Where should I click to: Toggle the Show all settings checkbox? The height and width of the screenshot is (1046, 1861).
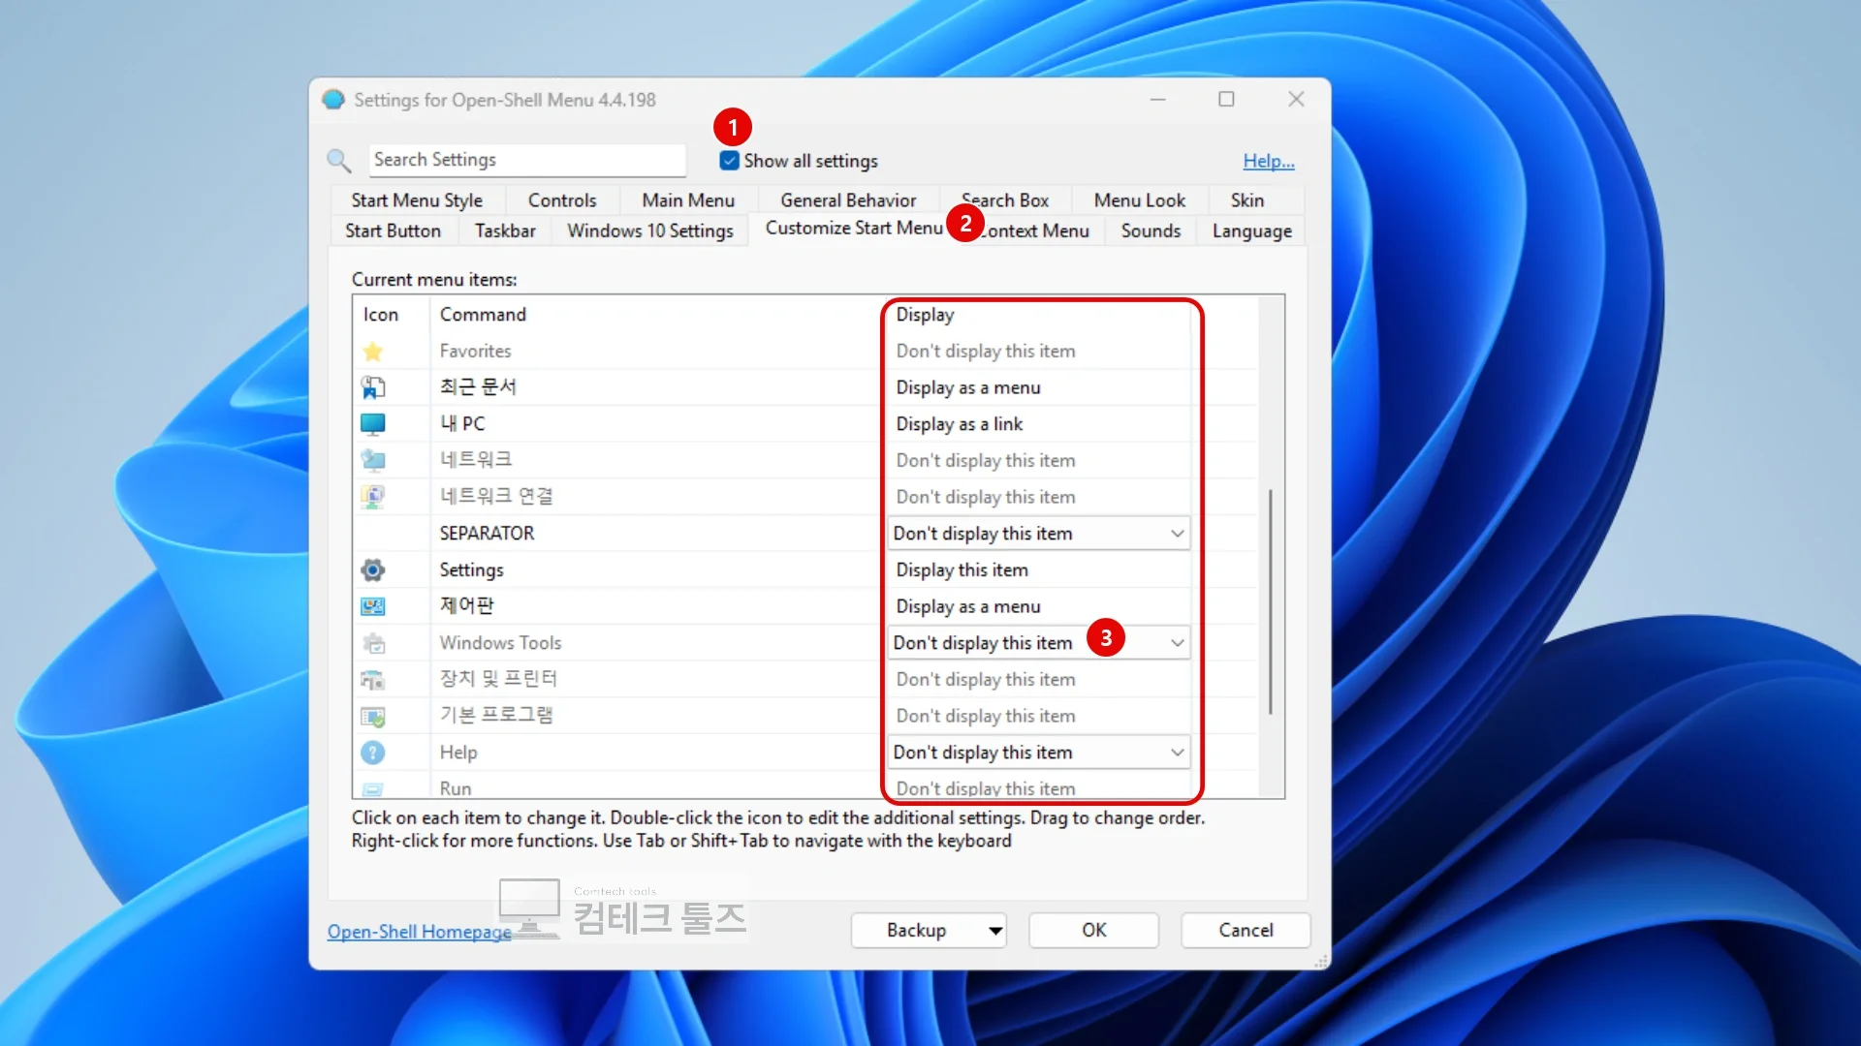coord(729,161)
